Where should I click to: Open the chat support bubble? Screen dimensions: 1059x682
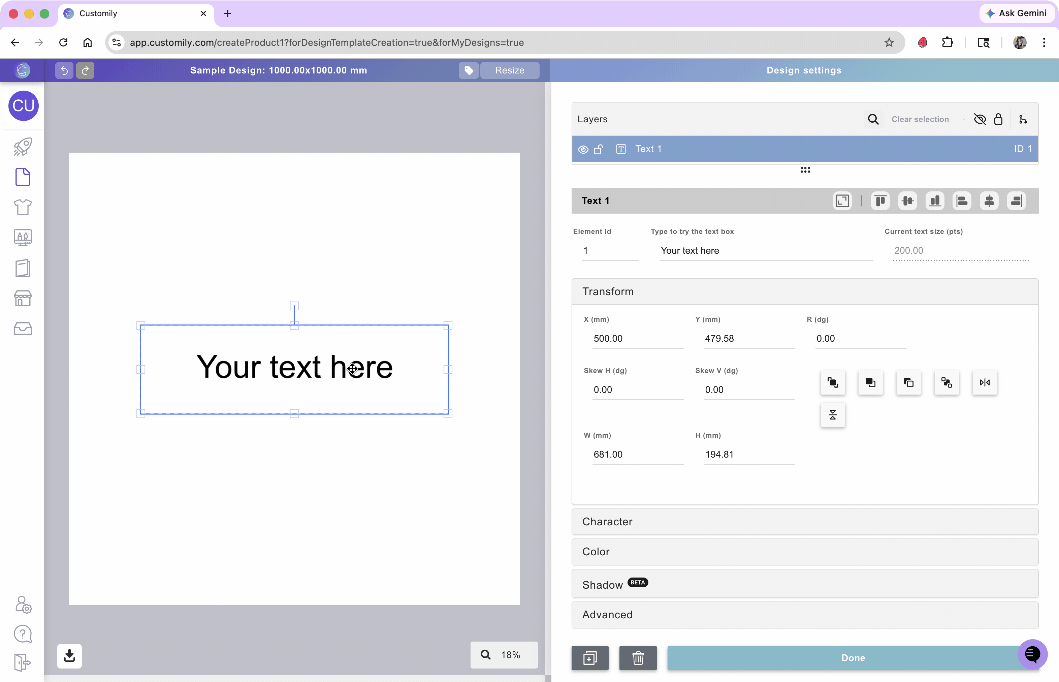[x=1032, y=654]
